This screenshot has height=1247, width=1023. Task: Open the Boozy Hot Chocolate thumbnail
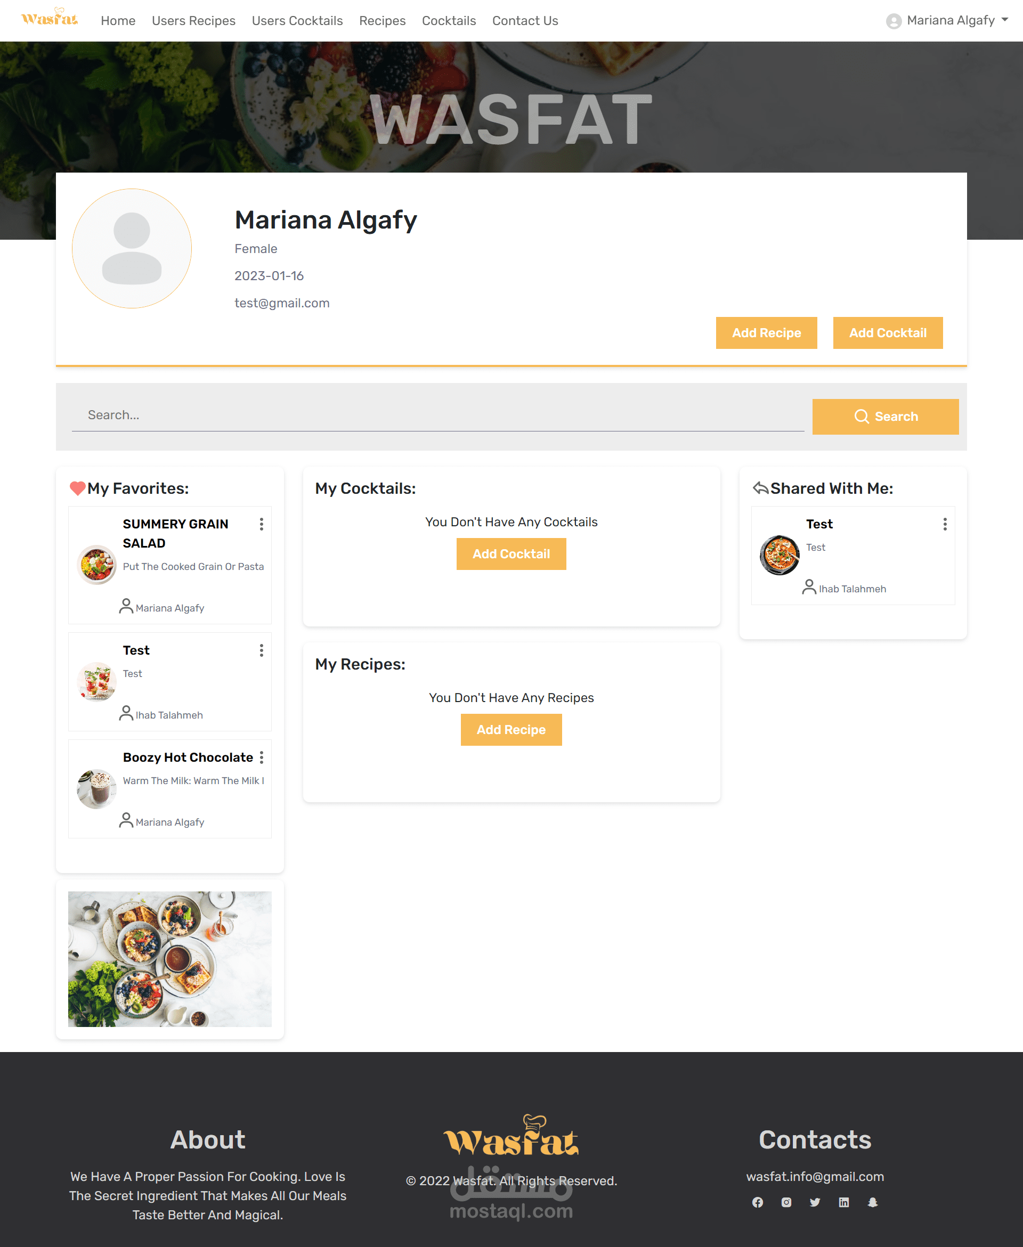(96, 789)
